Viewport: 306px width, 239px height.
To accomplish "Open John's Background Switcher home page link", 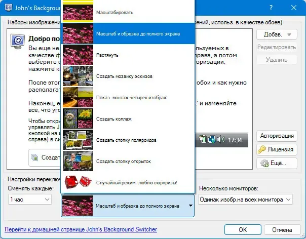I will (81, 229).
